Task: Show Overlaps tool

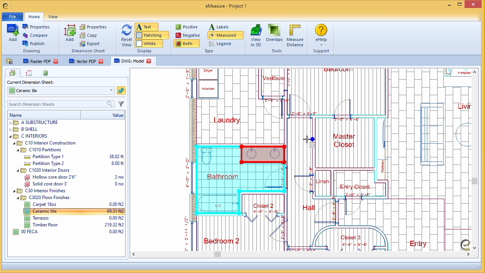Action: tap(274, 33)
